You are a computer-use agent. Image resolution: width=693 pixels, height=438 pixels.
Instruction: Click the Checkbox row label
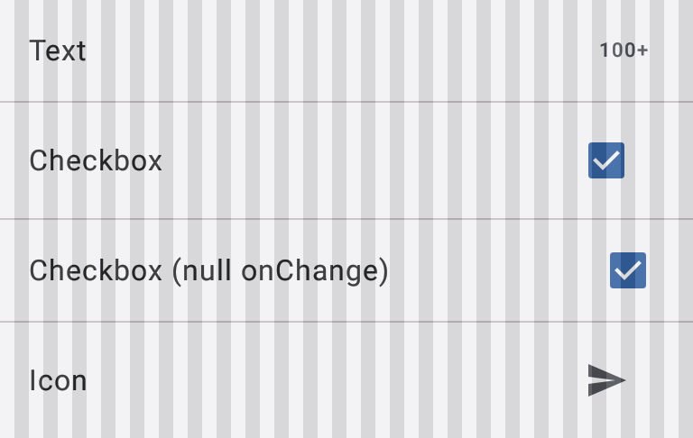click(96, 161)
